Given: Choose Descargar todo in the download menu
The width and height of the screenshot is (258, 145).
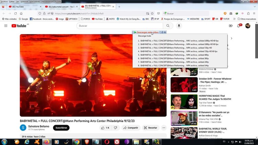Looking at the screenshot, I should click(x=144, y=36).
